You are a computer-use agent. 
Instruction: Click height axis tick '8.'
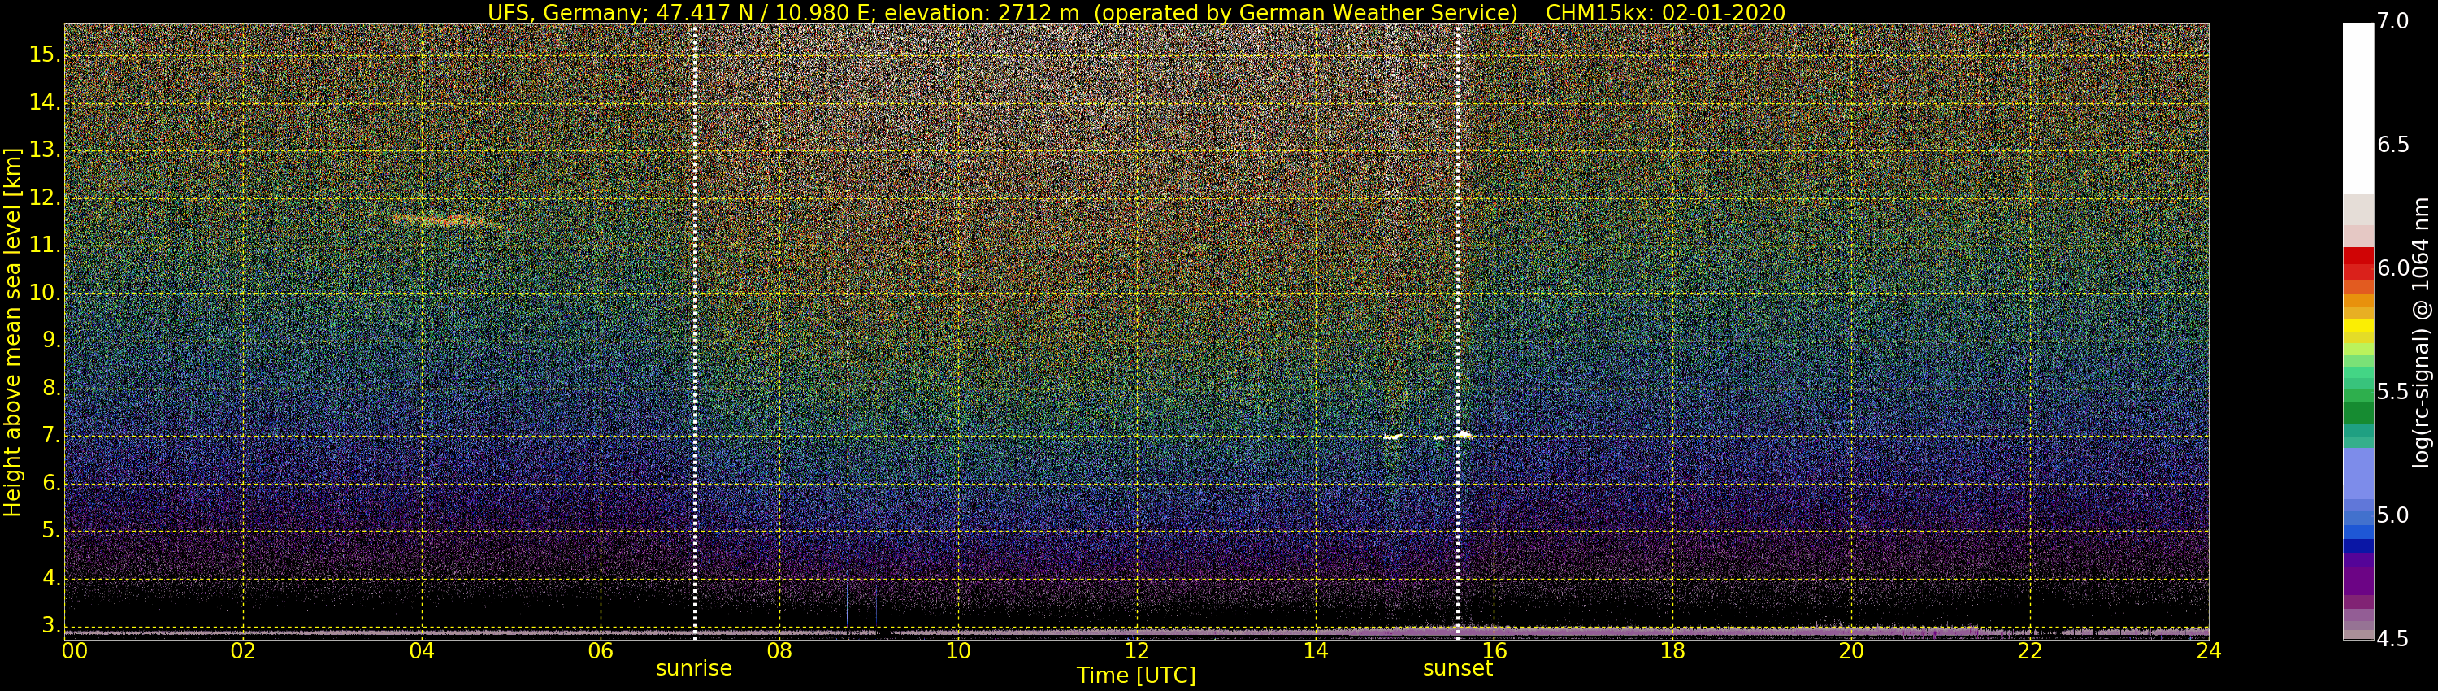(51, 388)
